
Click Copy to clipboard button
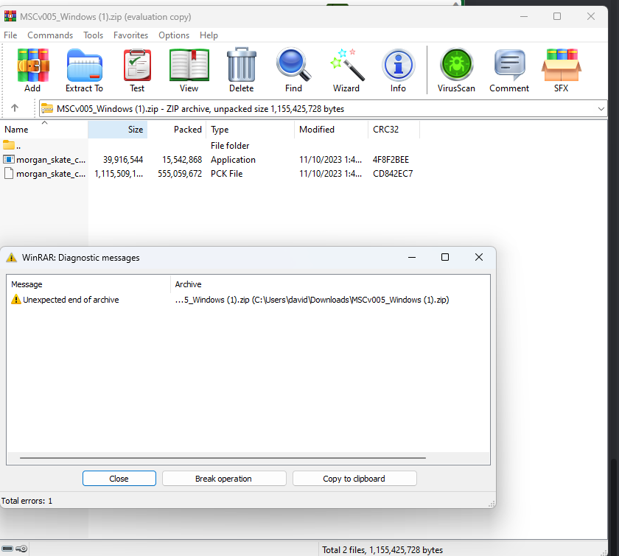(x=354, y=479)
